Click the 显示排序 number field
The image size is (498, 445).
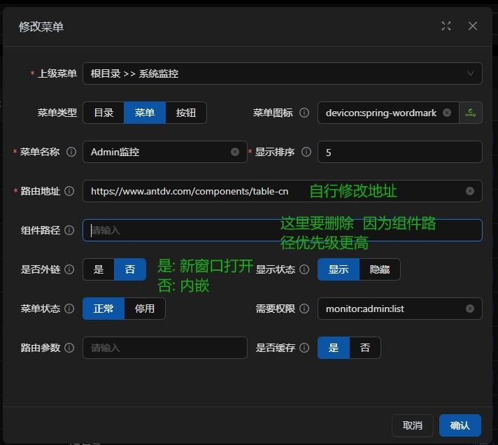[x=399, y=152]
